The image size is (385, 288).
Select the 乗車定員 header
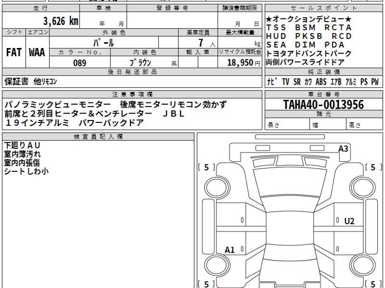[x=198, y=32]
